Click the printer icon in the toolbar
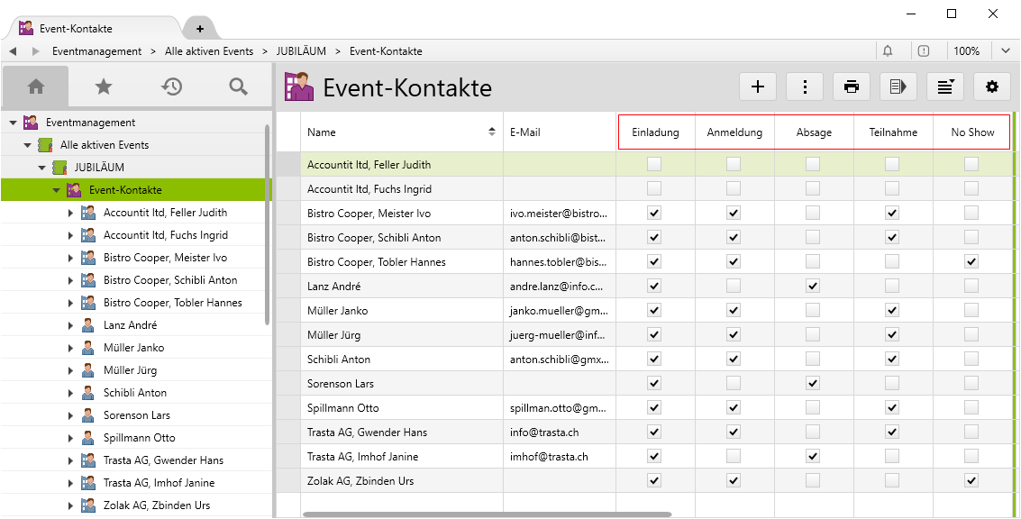 click(x=852, y=86)
